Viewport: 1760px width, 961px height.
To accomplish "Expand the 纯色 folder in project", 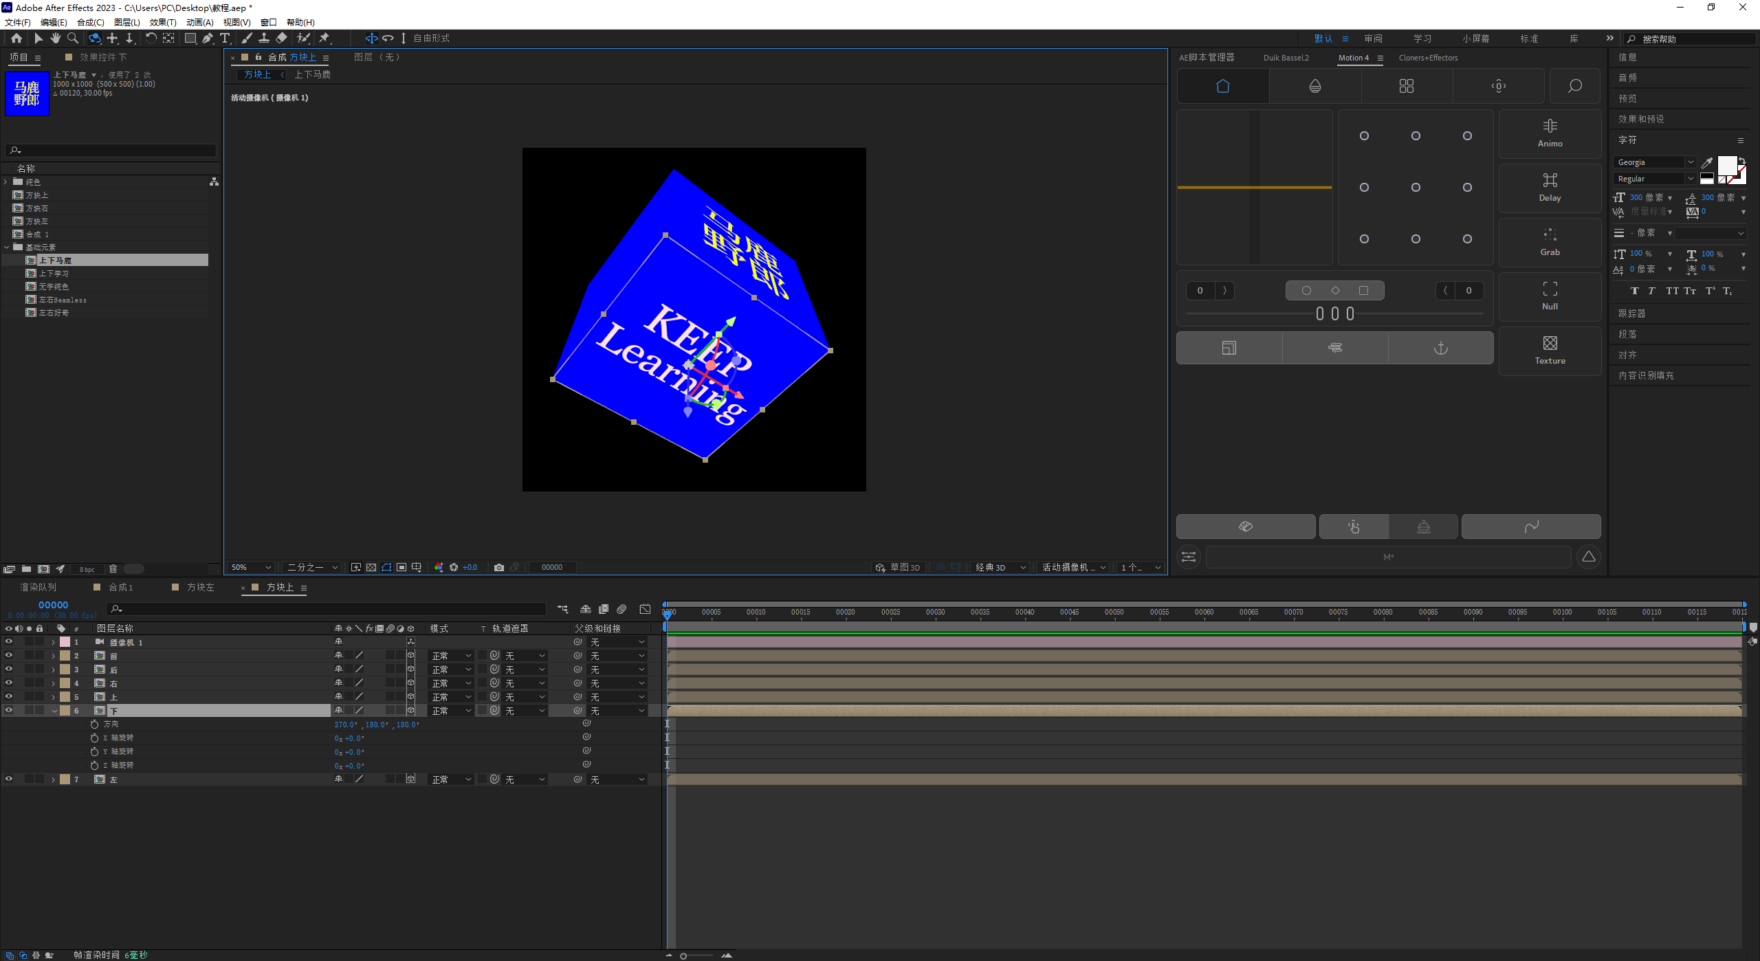I will tap(6, 182).
